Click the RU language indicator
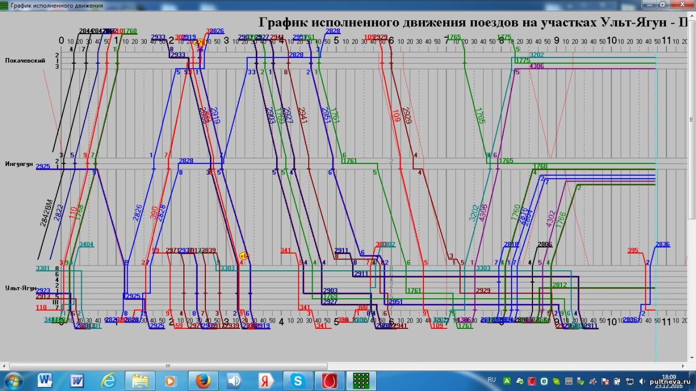This screenshot has width=696, height=391. [492, 379]
